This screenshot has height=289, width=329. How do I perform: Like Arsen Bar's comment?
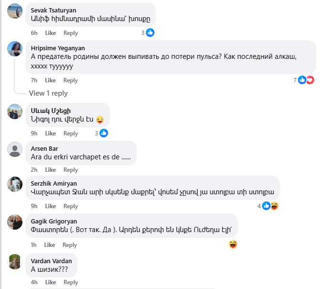click(x=50, y=170)
